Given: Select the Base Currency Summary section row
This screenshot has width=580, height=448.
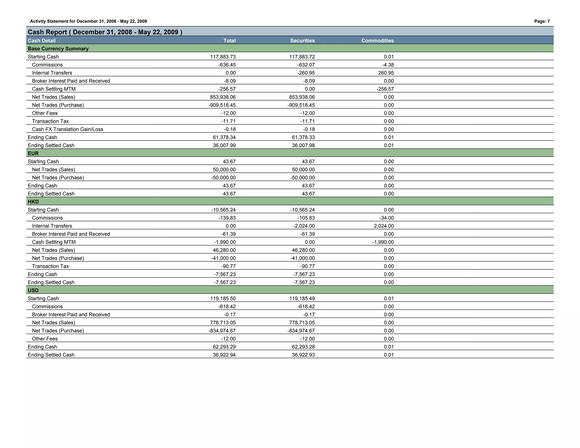Looking at the screenshot, I should point(58,49).
